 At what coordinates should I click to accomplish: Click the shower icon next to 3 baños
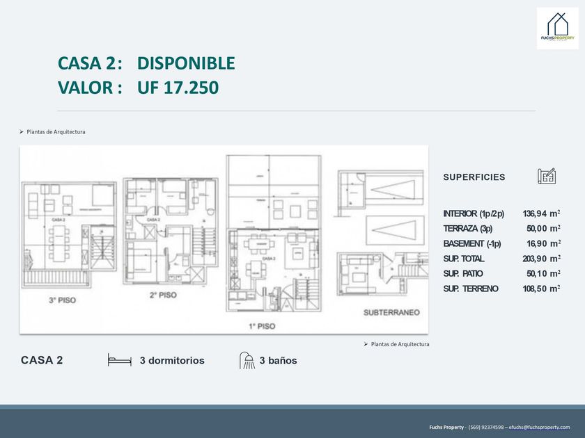coord(247,360)
